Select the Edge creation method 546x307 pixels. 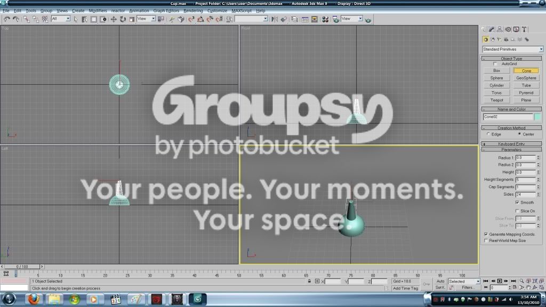(488, 134)
